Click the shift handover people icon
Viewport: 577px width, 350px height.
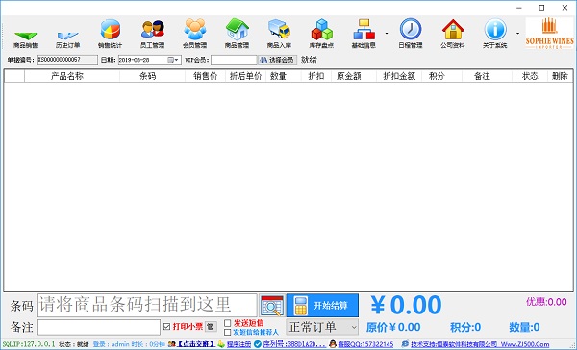(172, 344)
